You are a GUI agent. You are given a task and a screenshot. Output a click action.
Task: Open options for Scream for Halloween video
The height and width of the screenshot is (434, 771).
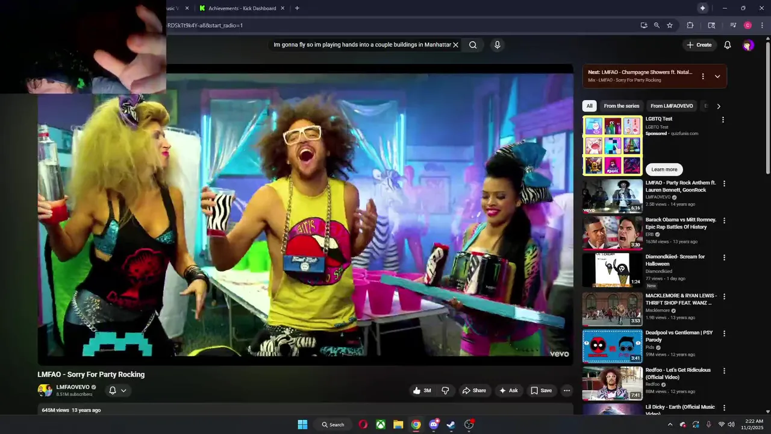click(724, 257)
